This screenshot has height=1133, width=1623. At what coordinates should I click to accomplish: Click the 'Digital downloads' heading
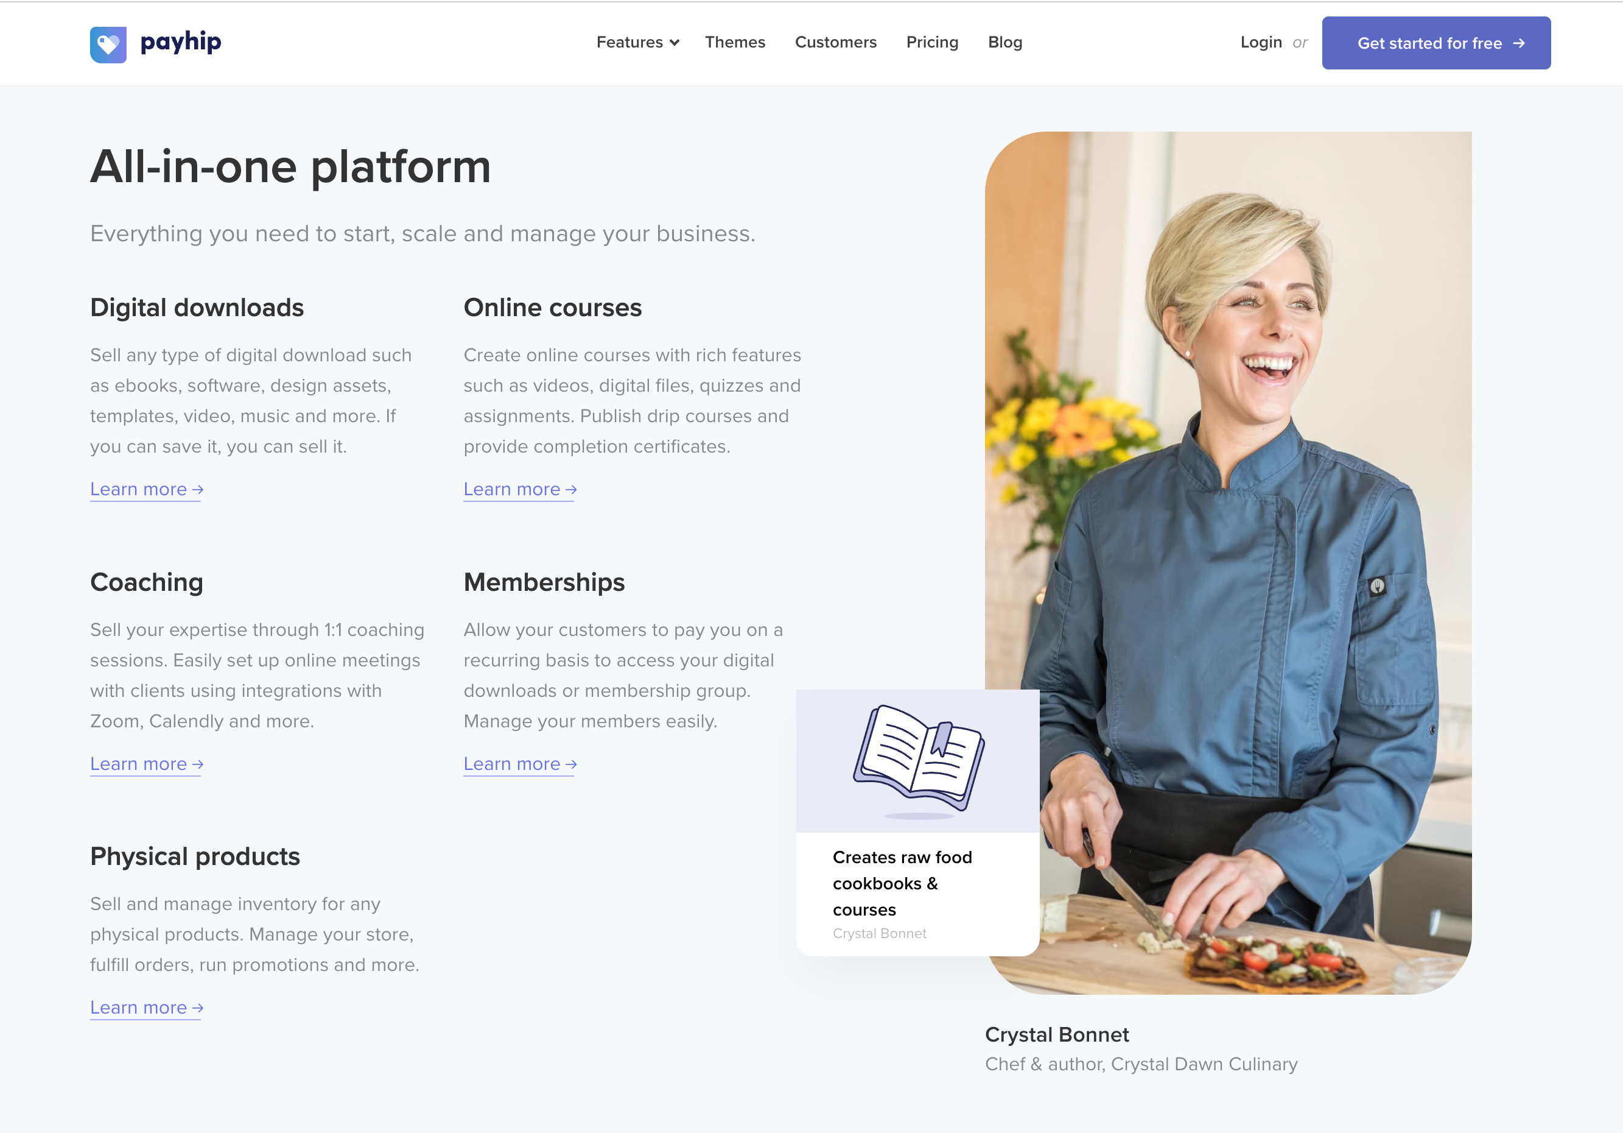pos(197,308)
